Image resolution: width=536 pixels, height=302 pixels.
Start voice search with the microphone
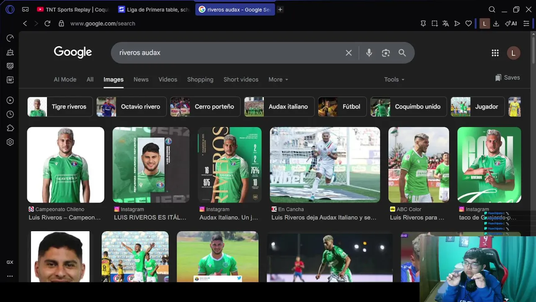click(x=369, y=53)
